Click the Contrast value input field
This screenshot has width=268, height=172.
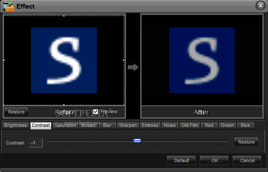[x=36, y=143]
